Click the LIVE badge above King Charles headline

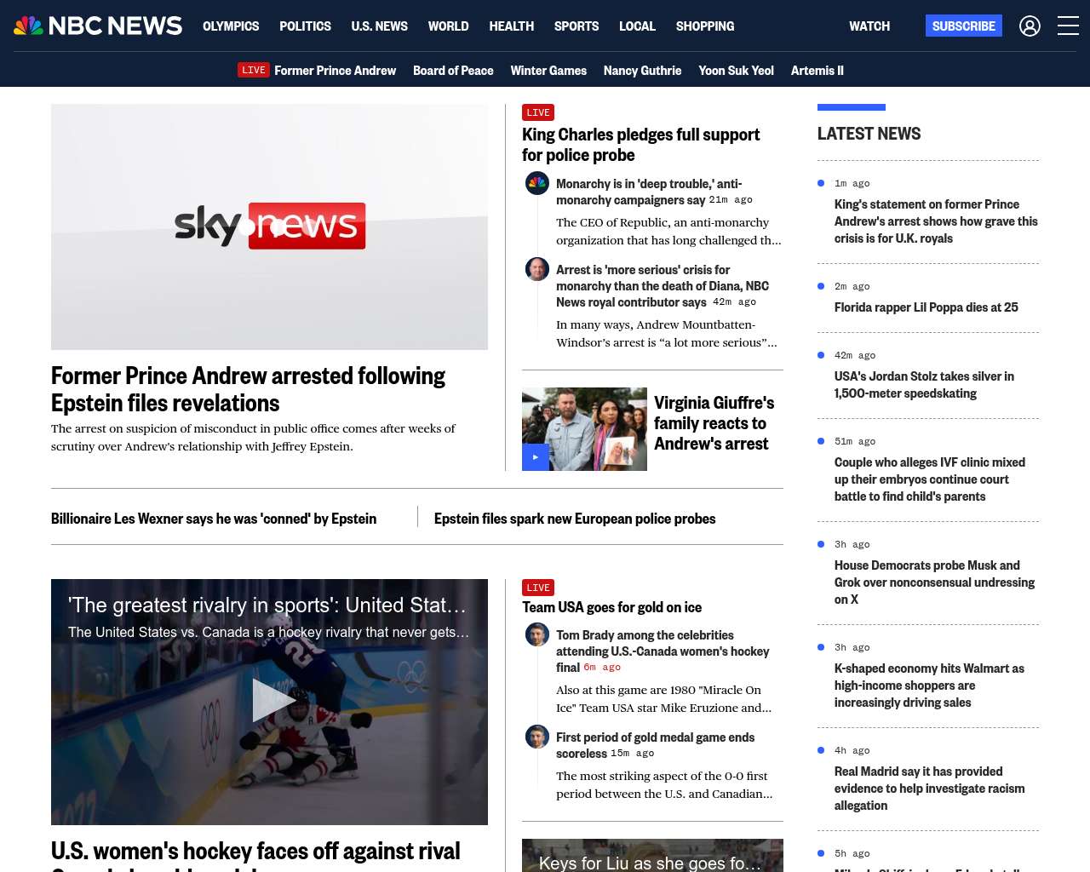click(538, 112)
